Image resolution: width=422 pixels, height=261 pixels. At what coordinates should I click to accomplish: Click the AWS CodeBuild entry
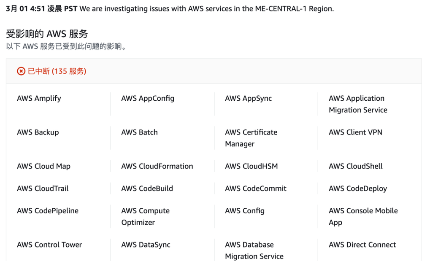(x=147, y=188)
